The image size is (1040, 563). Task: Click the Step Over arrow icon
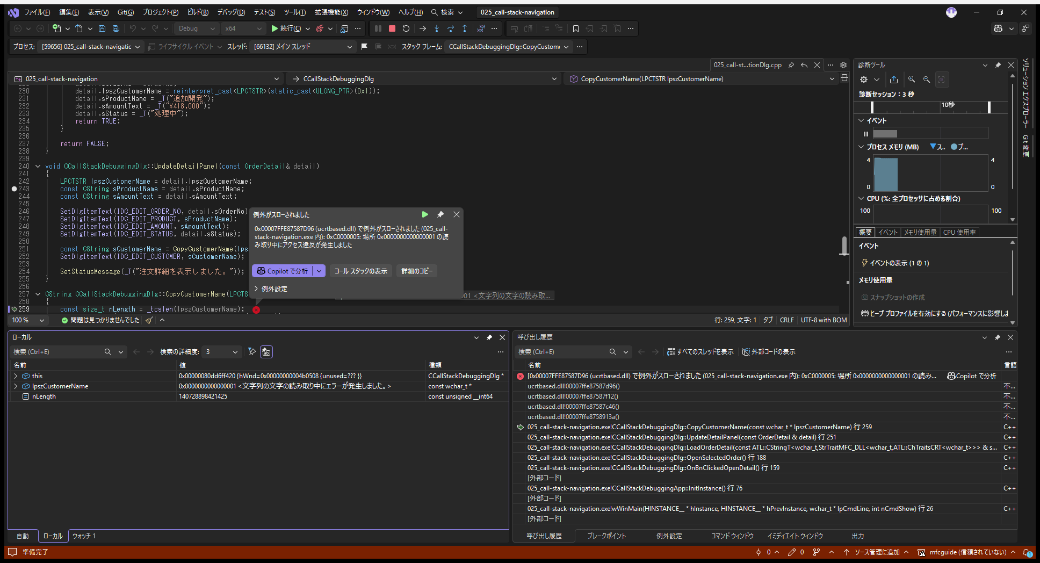451,28
